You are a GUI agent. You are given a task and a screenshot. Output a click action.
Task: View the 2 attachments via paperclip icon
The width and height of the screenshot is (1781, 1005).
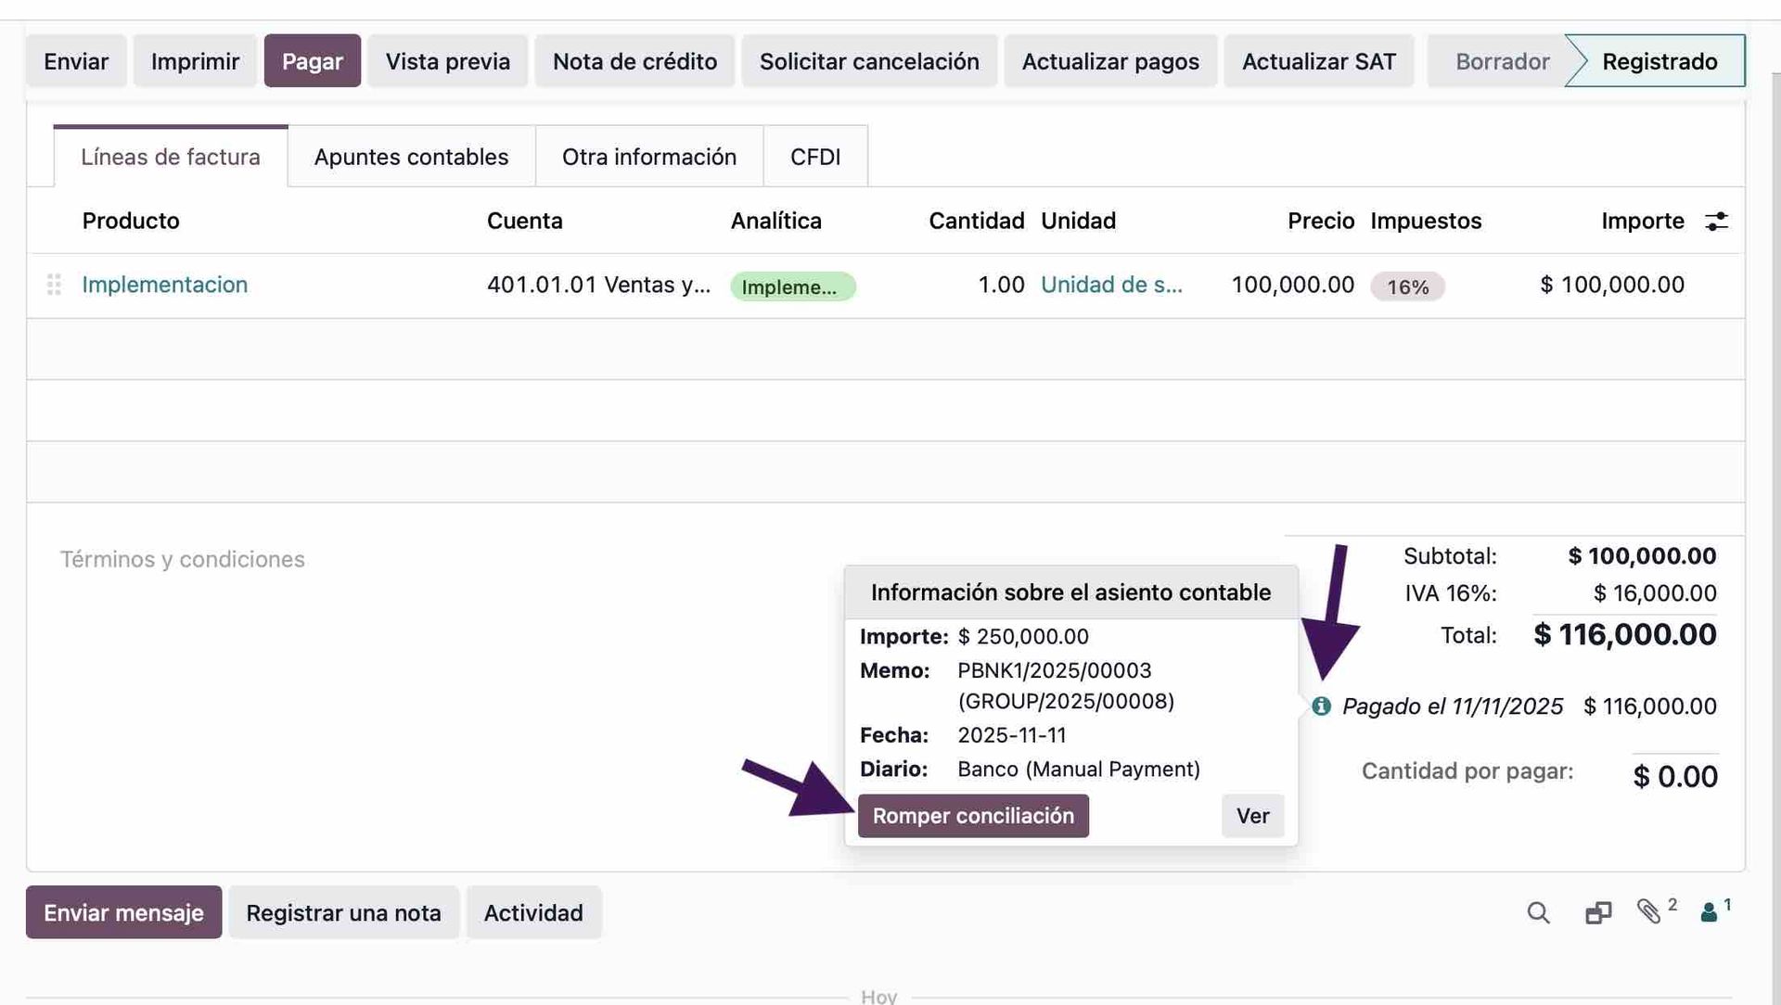pos(1652,912)
